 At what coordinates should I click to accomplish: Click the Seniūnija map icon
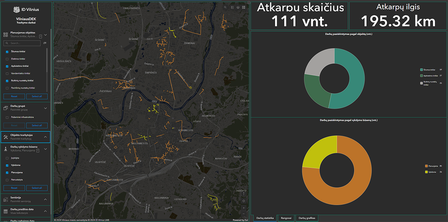point(6,199)
